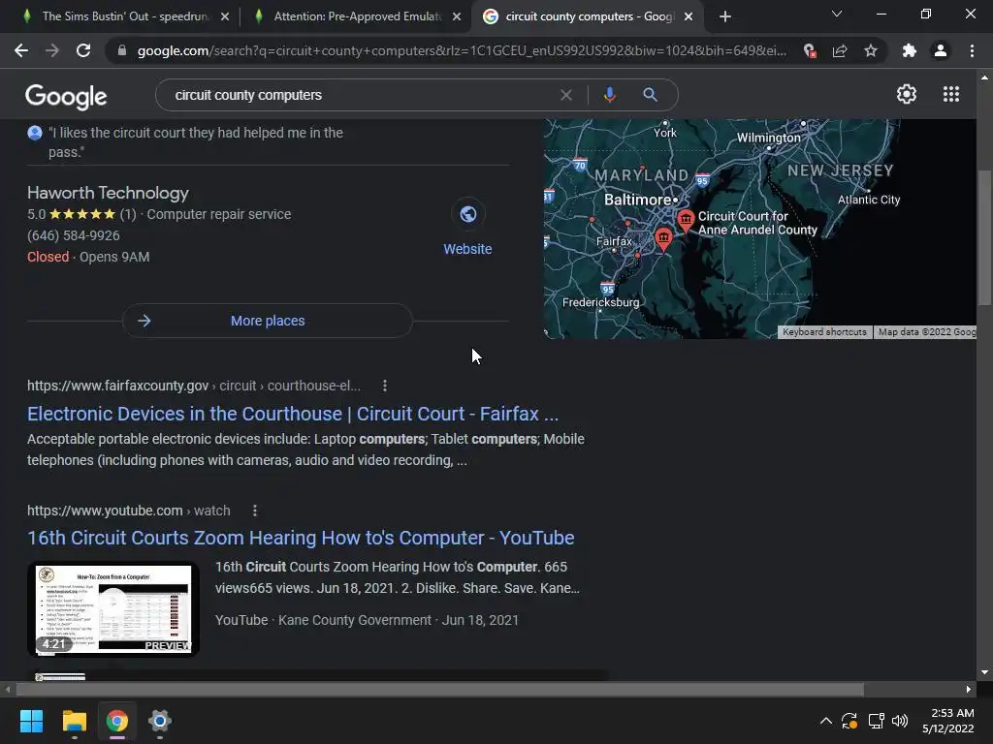This screenshot has width=993, height=744.
Task: Click the search box text
Action: click(x=248, y=95)
